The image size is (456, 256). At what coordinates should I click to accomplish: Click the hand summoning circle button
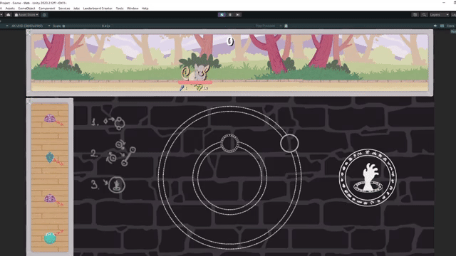point(368,178)
